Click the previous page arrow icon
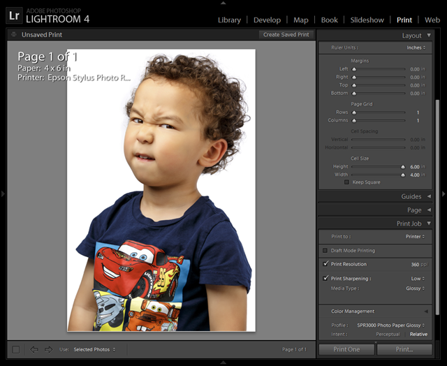The height and width of the screenshot is (366, 447). click(34, 349)
